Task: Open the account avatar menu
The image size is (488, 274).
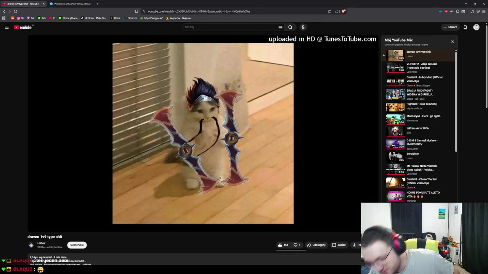Action: pyautogui.click(x=476, y=27)
